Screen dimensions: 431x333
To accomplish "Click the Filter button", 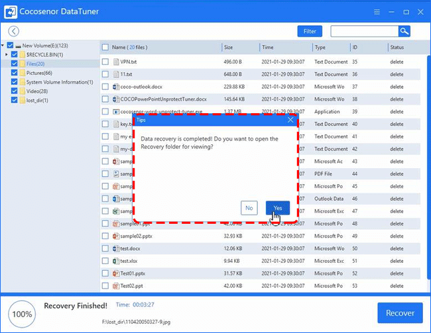I will pos(310,31).
